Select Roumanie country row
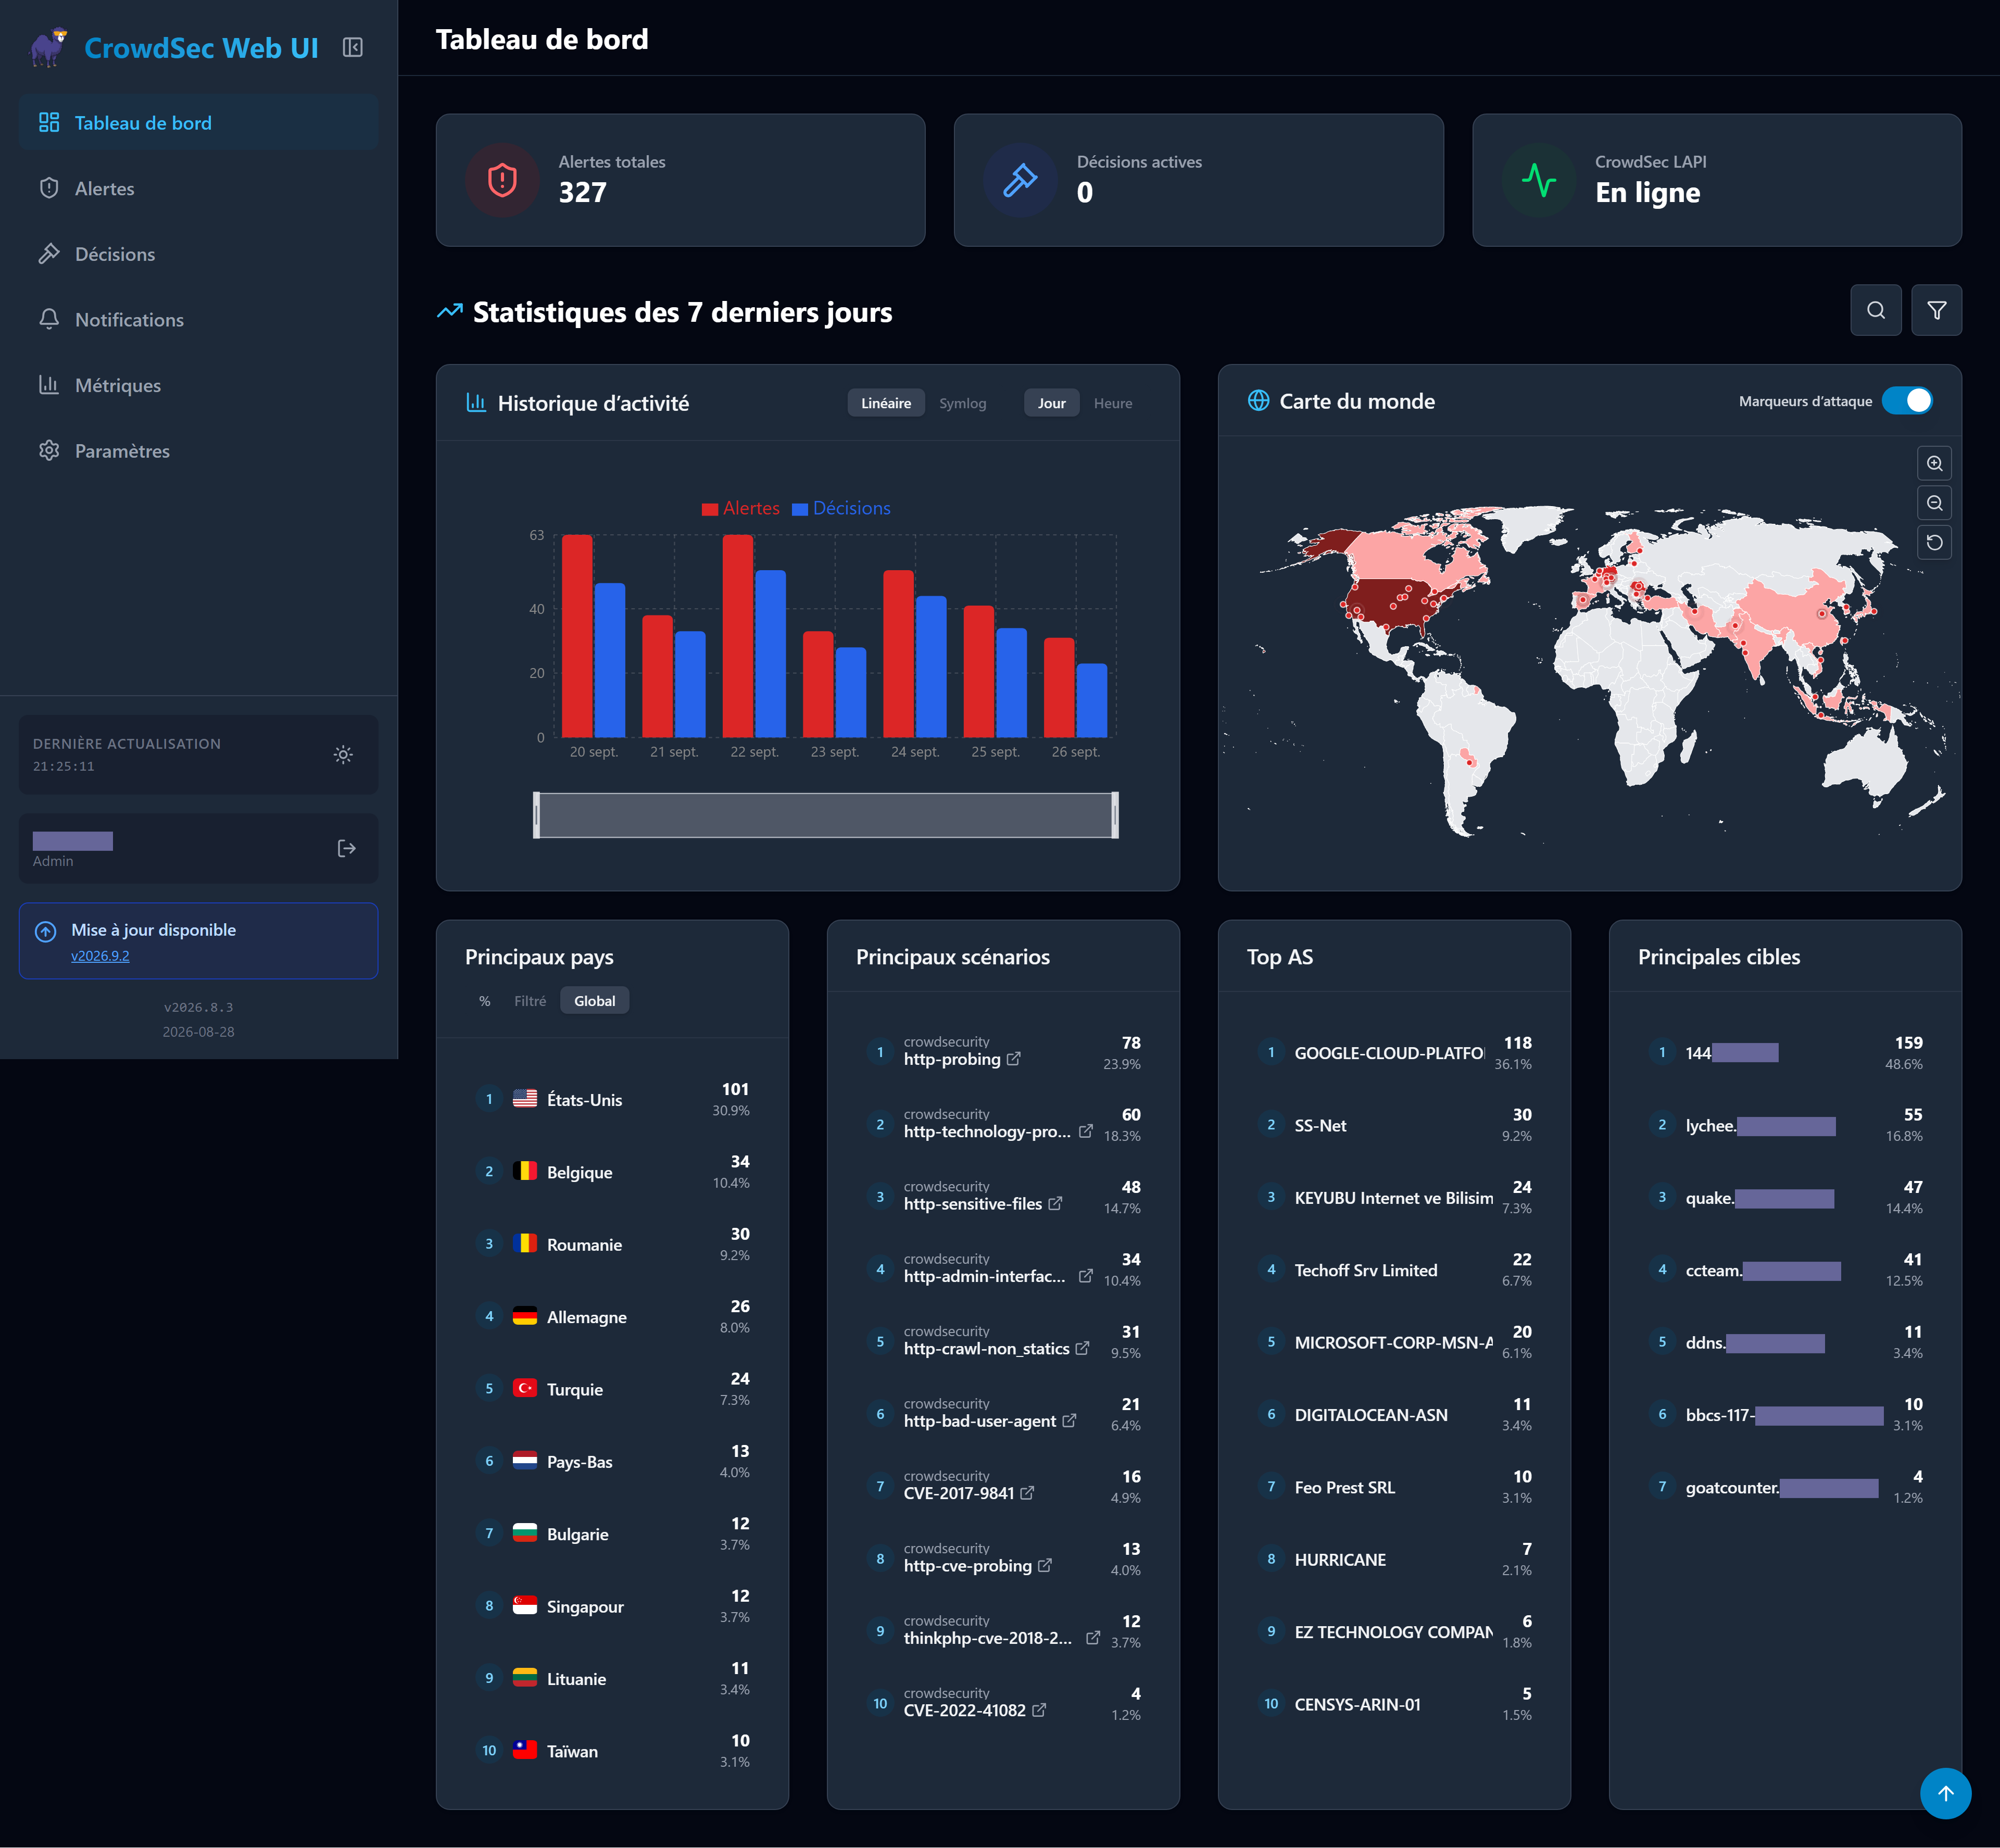The width and height of the screenshot is (2000, 1848). tap(612, 1244)
